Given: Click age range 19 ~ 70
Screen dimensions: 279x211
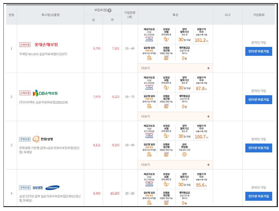Looking at the screenshot, I should coord(130,97).
